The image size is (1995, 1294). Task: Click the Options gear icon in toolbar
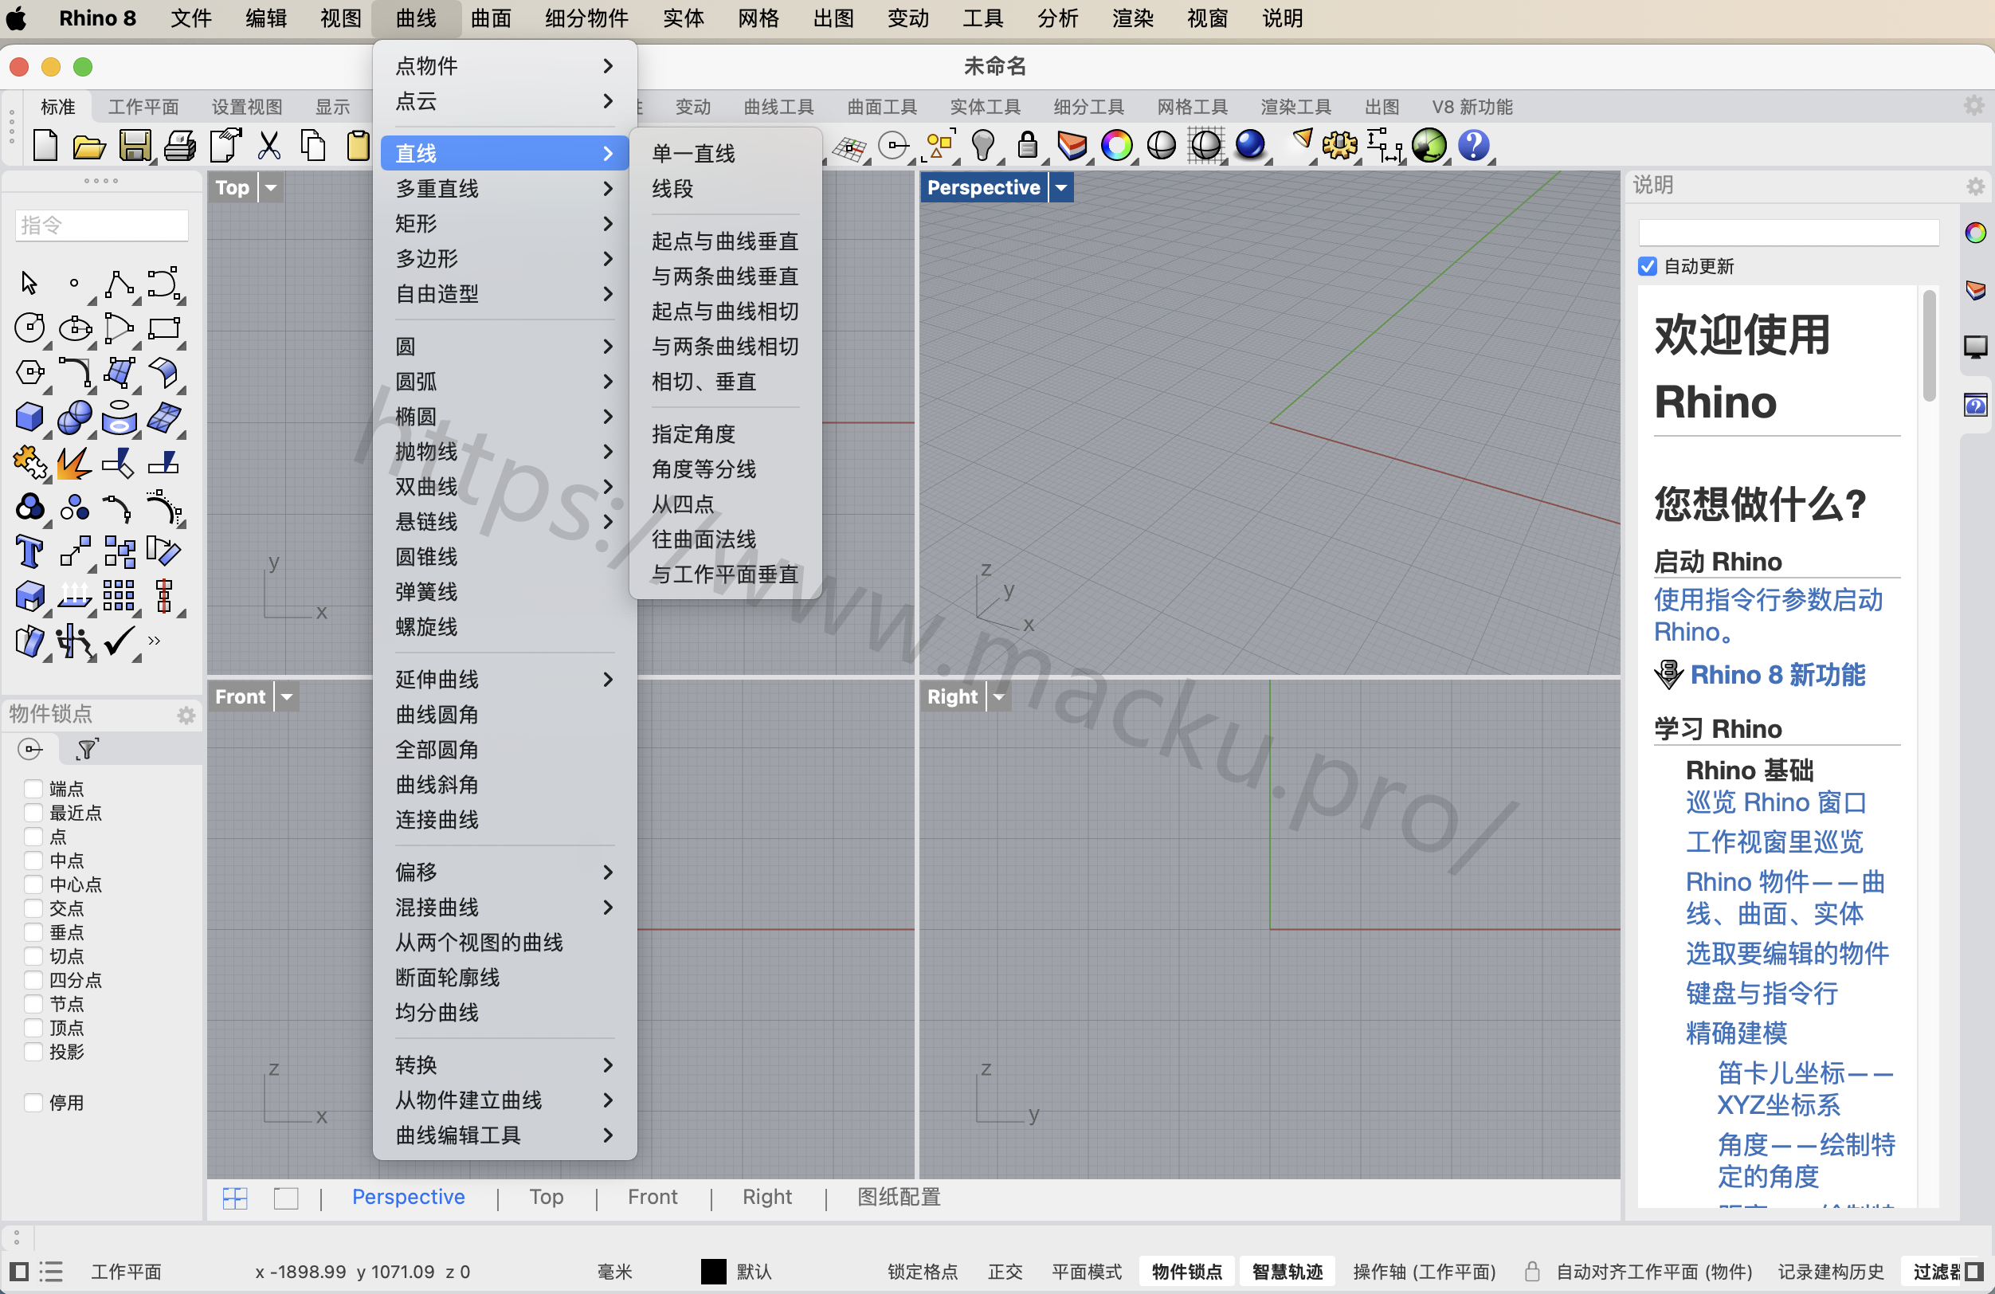1338,146
